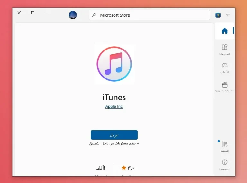Maximize the Microsoft Store window
Screen dimensions: 247x183
(x=32, y=13)
